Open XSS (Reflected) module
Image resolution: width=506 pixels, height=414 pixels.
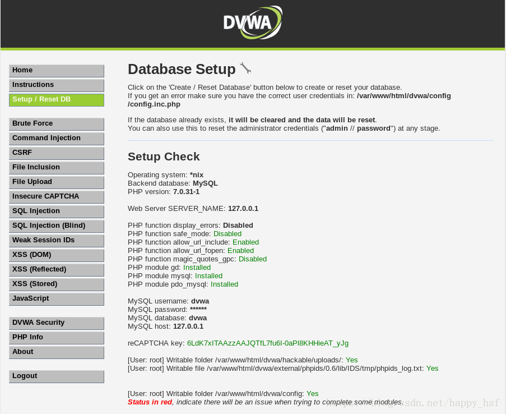click(57, 269)
